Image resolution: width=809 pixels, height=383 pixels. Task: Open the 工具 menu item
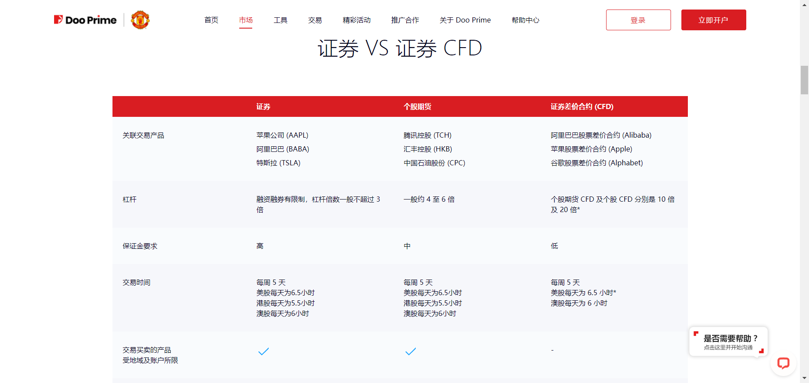(x=280, y=20)
